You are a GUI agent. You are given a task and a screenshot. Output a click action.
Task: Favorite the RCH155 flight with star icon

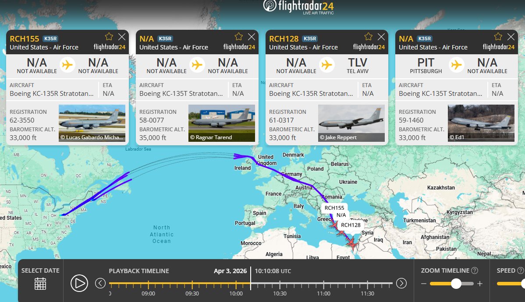click(x=109, y=36)
